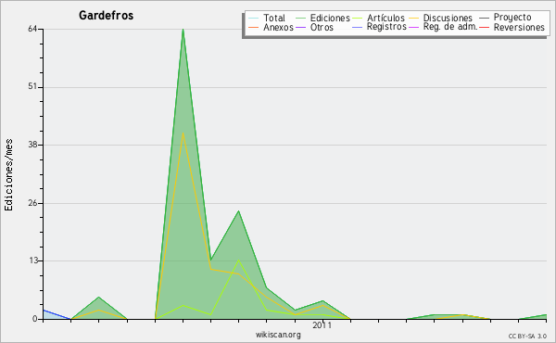Screen dimensions: 556x343
Task: Open the wikiscan.org credit text
Action: pyautogui.click(x=278, y=334)
